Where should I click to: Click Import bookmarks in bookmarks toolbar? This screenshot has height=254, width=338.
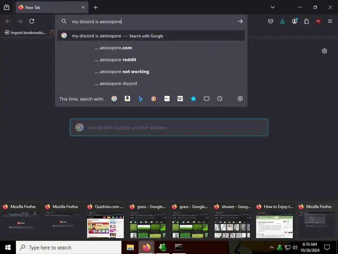(x=25, y=33)
